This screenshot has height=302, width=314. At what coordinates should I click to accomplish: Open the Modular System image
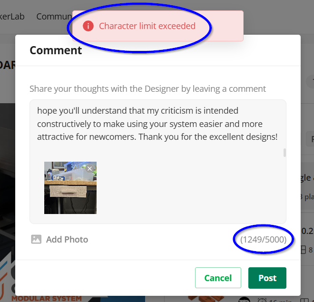point(47,299)
